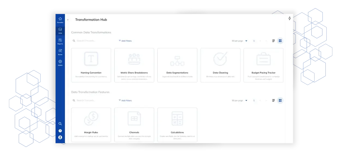Go to next page in Common Data Transformations
The width and height of the screenshot is (349, 155).
pos(266,41)
